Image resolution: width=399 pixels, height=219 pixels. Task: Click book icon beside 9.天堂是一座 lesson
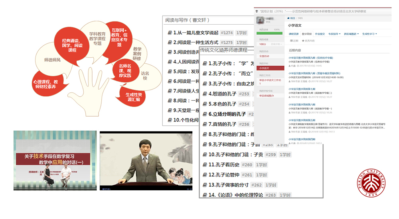point(170,110)
